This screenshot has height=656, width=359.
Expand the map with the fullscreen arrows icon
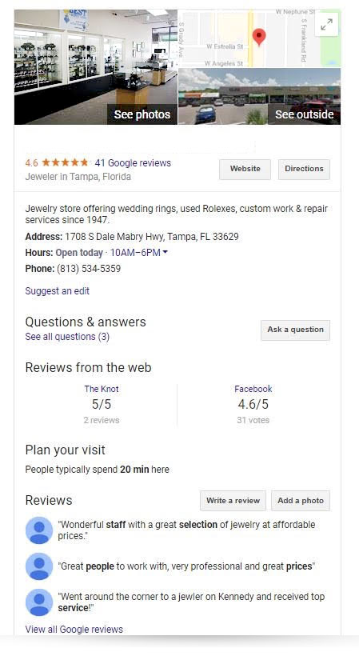coord(326,25)
